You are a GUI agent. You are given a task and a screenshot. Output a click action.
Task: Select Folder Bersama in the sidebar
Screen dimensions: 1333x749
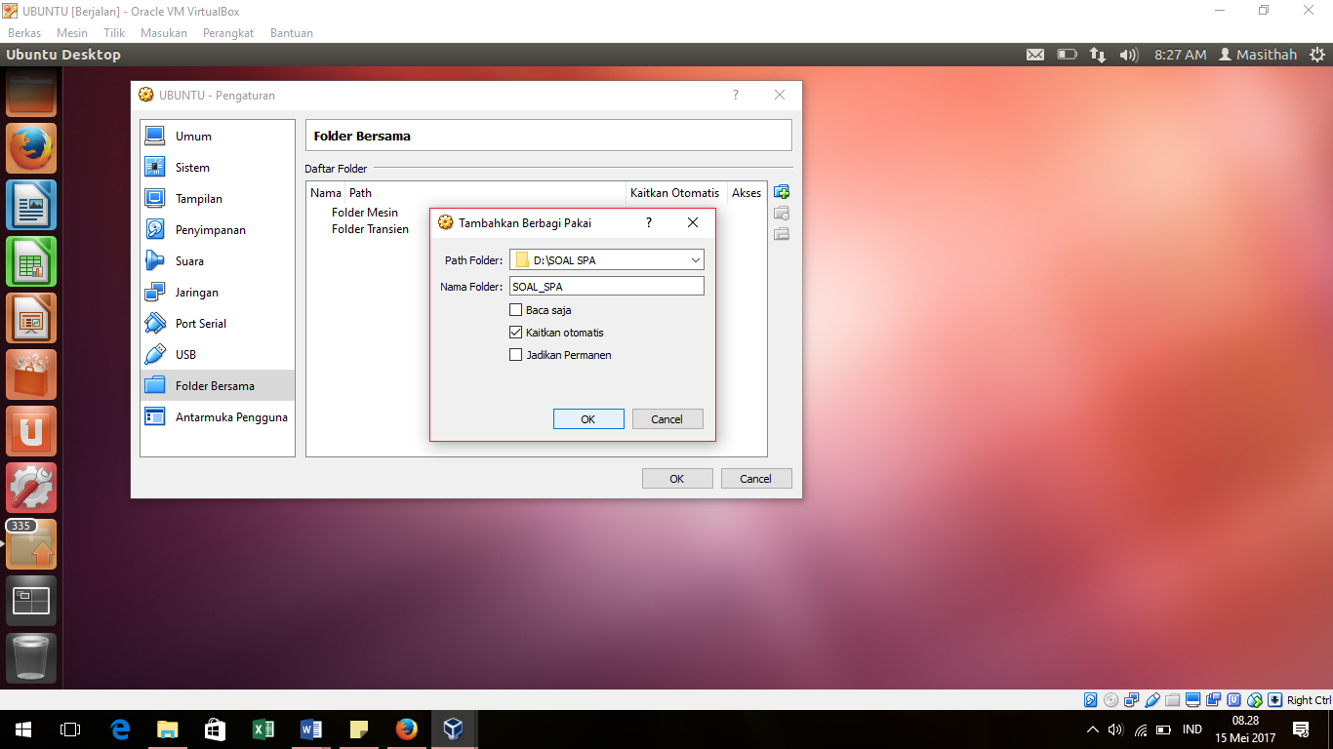tap(218, 386)
